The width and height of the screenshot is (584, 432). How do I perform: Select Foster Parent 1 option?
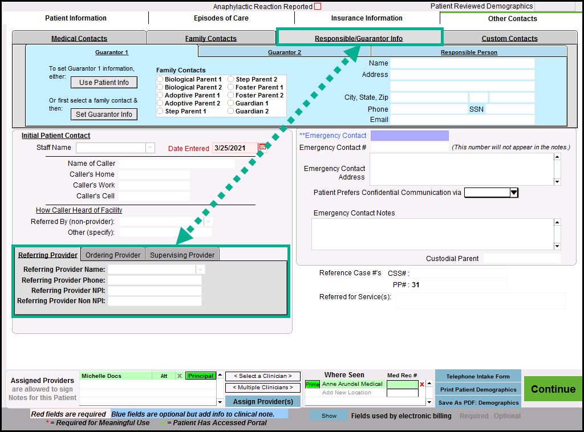click(231, 87)
